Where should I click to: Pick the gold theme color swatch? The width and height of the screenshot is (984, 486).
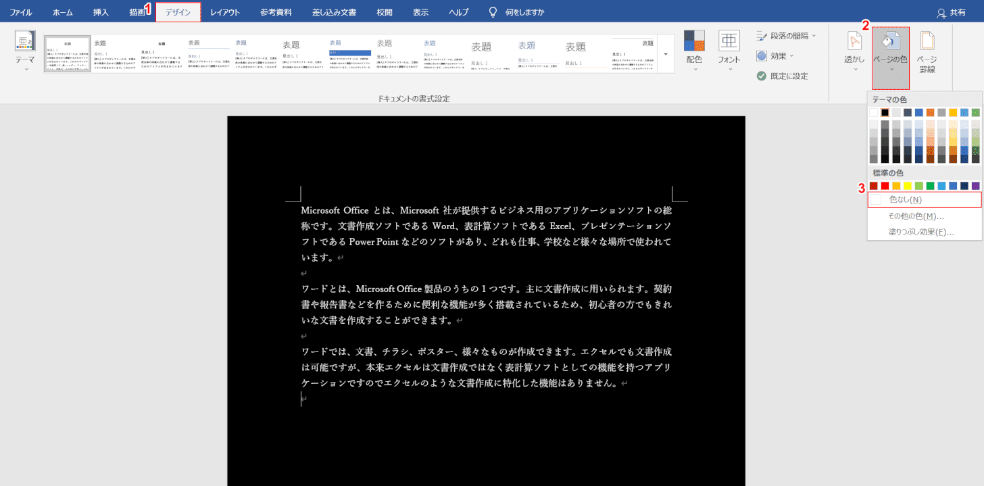pos(953,113)
